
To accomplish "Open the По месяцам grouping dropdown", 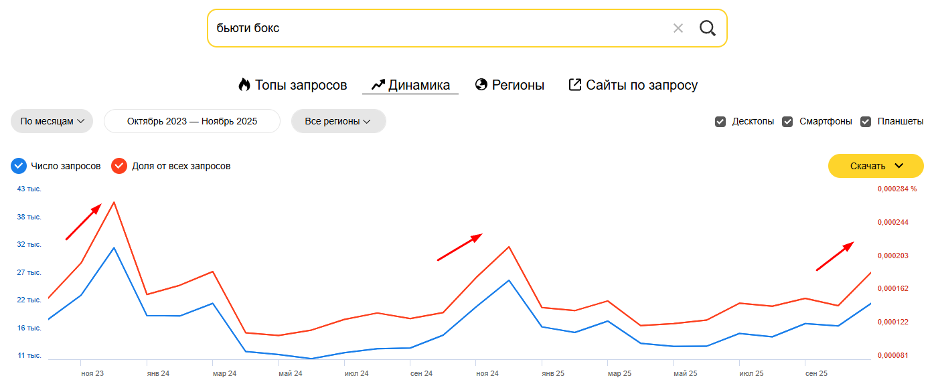I will [52, 121].
